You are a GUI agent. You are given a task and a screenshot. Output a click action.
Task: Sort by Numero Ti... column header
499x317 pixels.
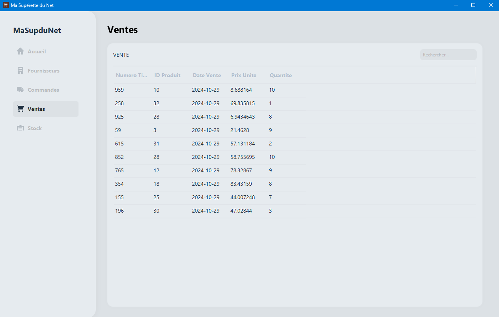[x=132, y=75]
